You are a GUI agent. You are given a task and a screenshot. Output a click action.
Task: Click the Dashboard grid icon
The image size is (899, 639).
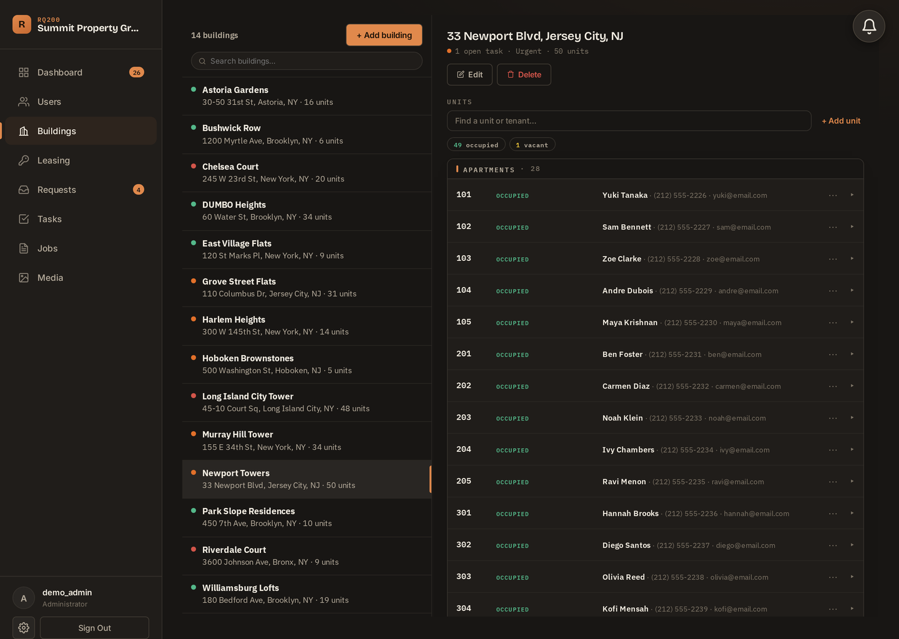pos(24,72)
